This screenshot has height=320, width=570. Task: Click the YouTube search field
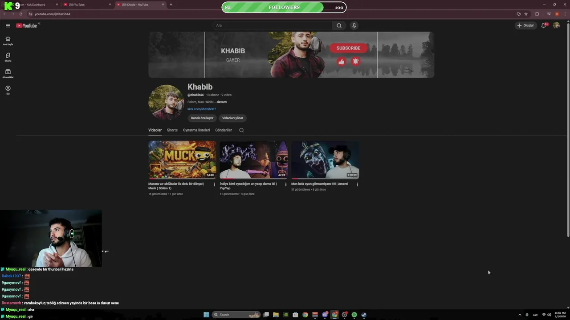[x=272, y=25]
